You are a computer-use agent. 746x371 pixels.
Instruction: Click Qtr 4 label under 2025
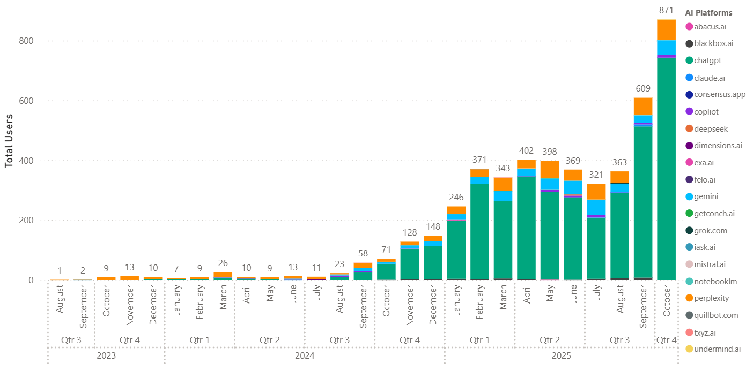click(666, 339)
